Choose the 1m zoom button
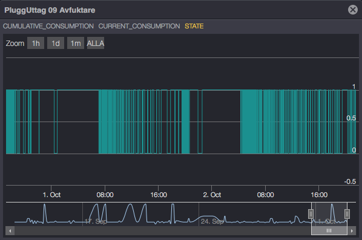 pyautogui.click(x=76, y=43)
